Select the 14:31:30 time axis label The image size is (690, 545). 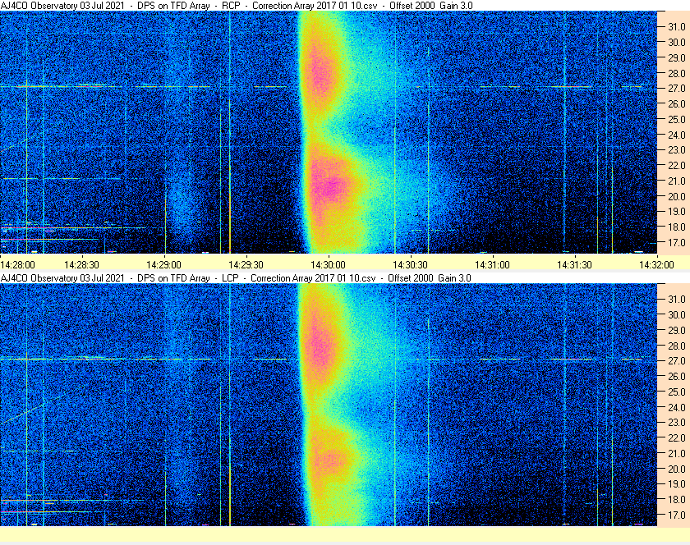click(574, 265)
